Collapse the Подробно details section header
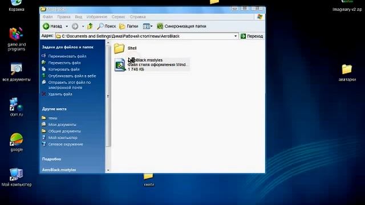365x205 pixels. click(x=51, y=159)
